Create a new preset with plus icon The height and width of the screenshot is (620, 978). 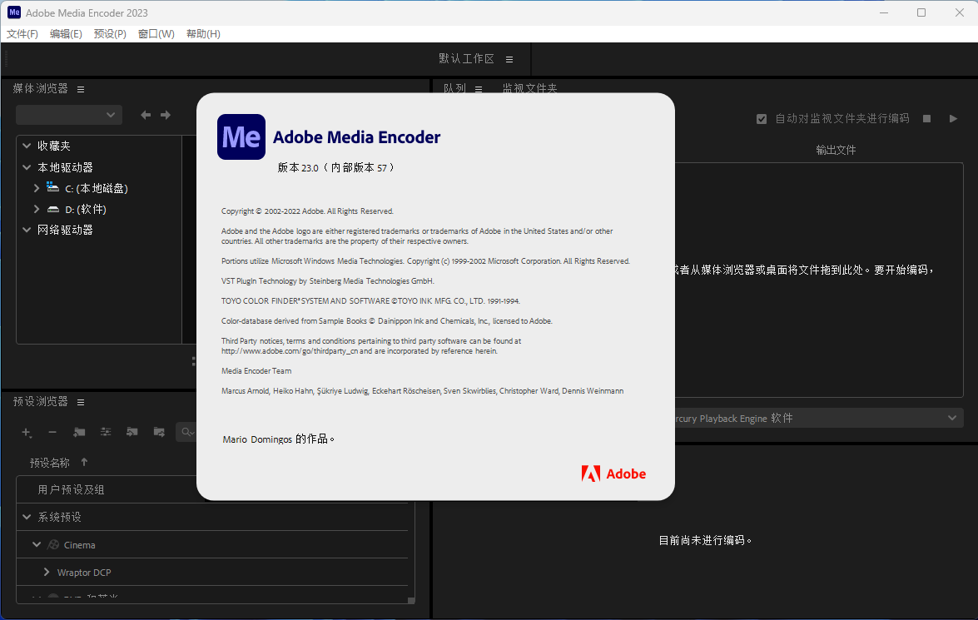pyautogui.click(x=26, y=432)
